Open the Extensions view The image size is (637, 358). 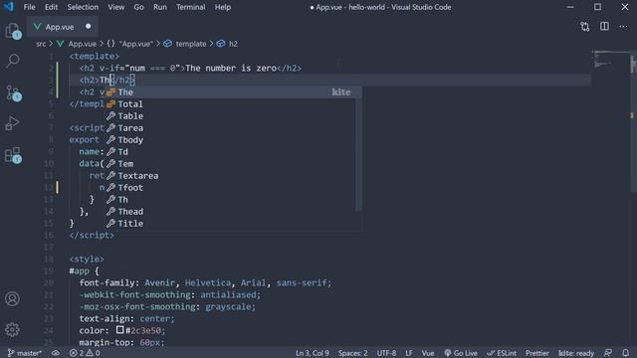point(13,155)
